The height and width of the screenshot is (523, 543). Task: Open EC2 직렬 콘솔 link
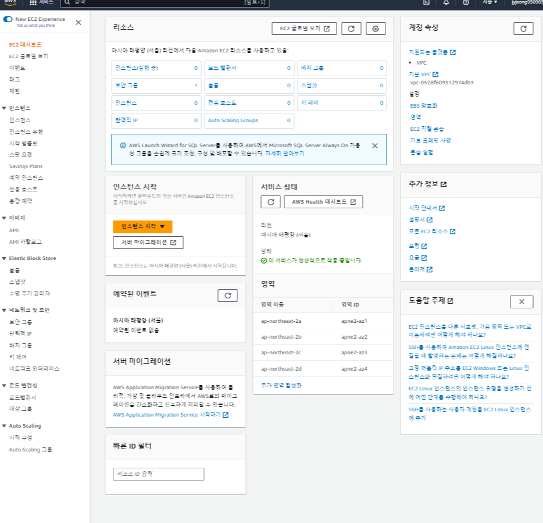427,129
